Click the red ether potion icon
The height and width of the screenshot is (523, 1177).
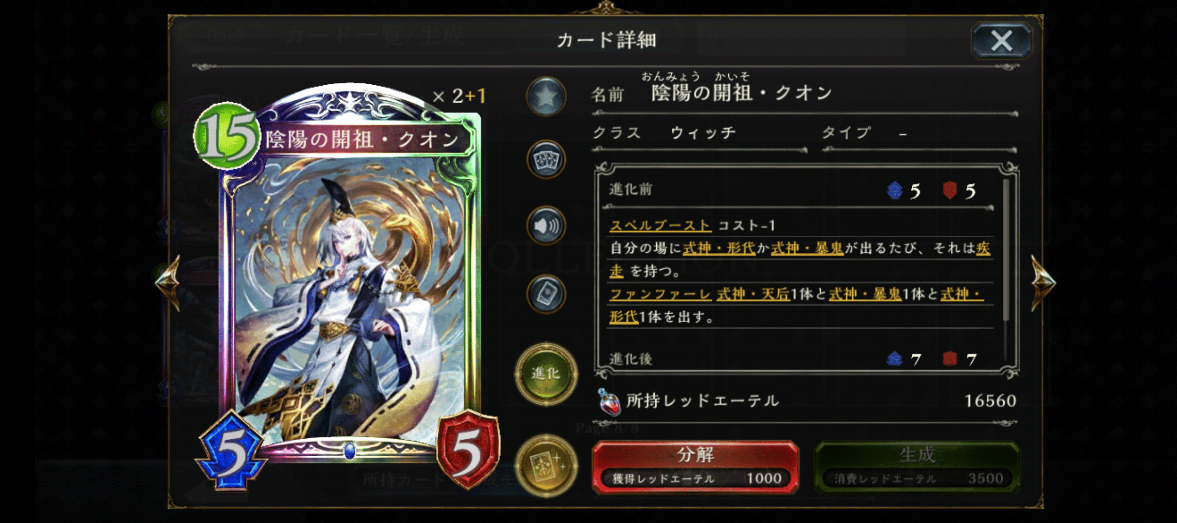coord(609,401)
